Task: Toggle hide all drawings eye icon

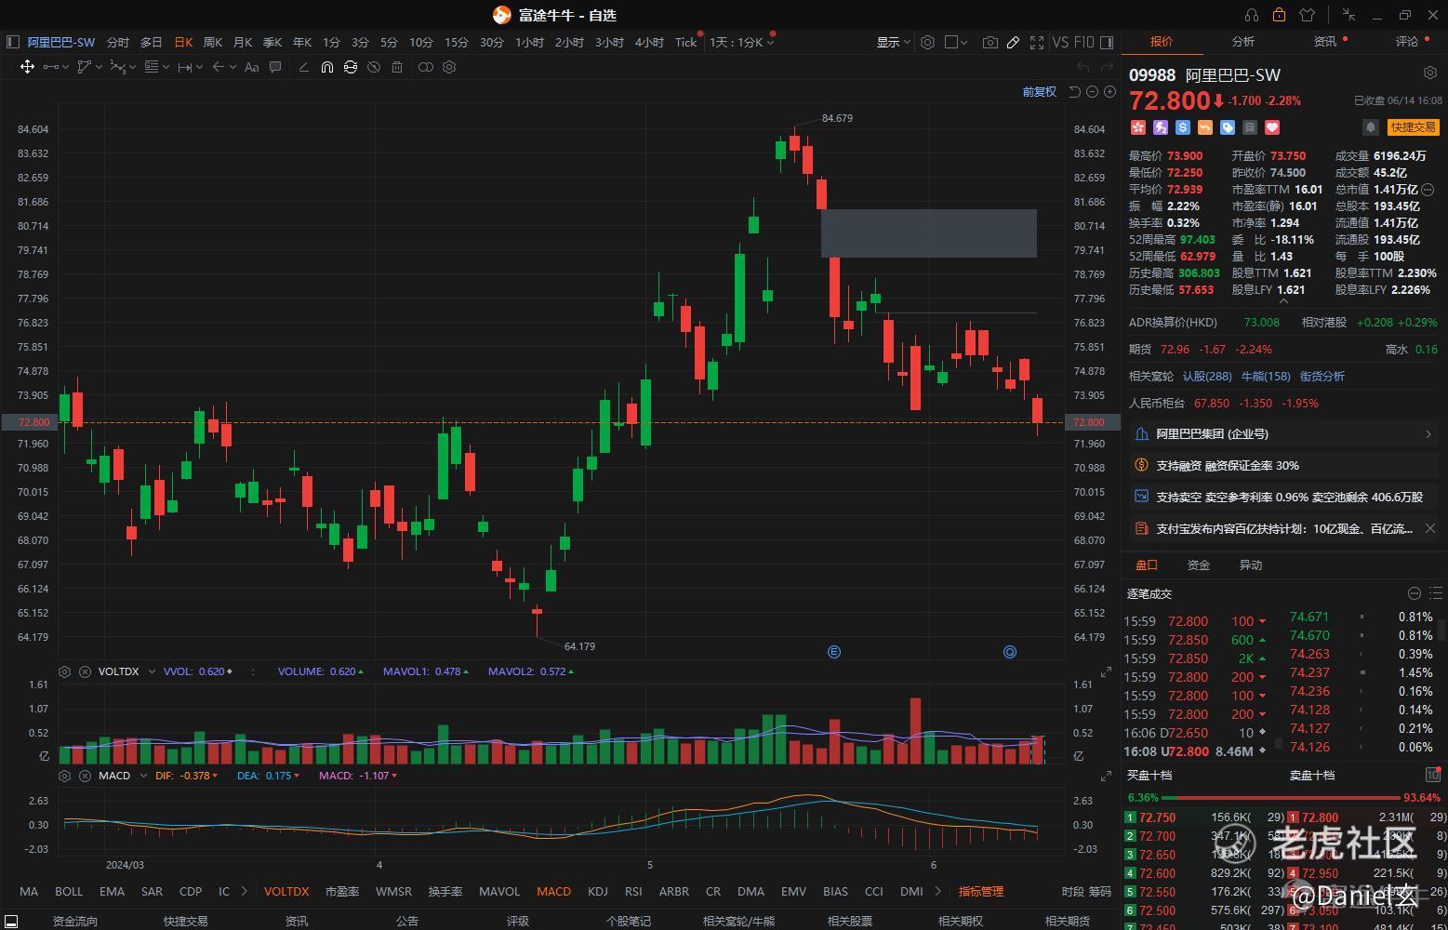Action: click(x=374, y=67)
